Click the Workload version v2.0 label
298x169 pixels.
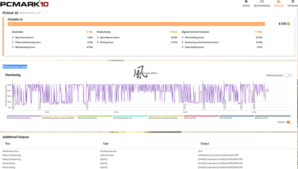pyautogui.click(x=30, y=13)
